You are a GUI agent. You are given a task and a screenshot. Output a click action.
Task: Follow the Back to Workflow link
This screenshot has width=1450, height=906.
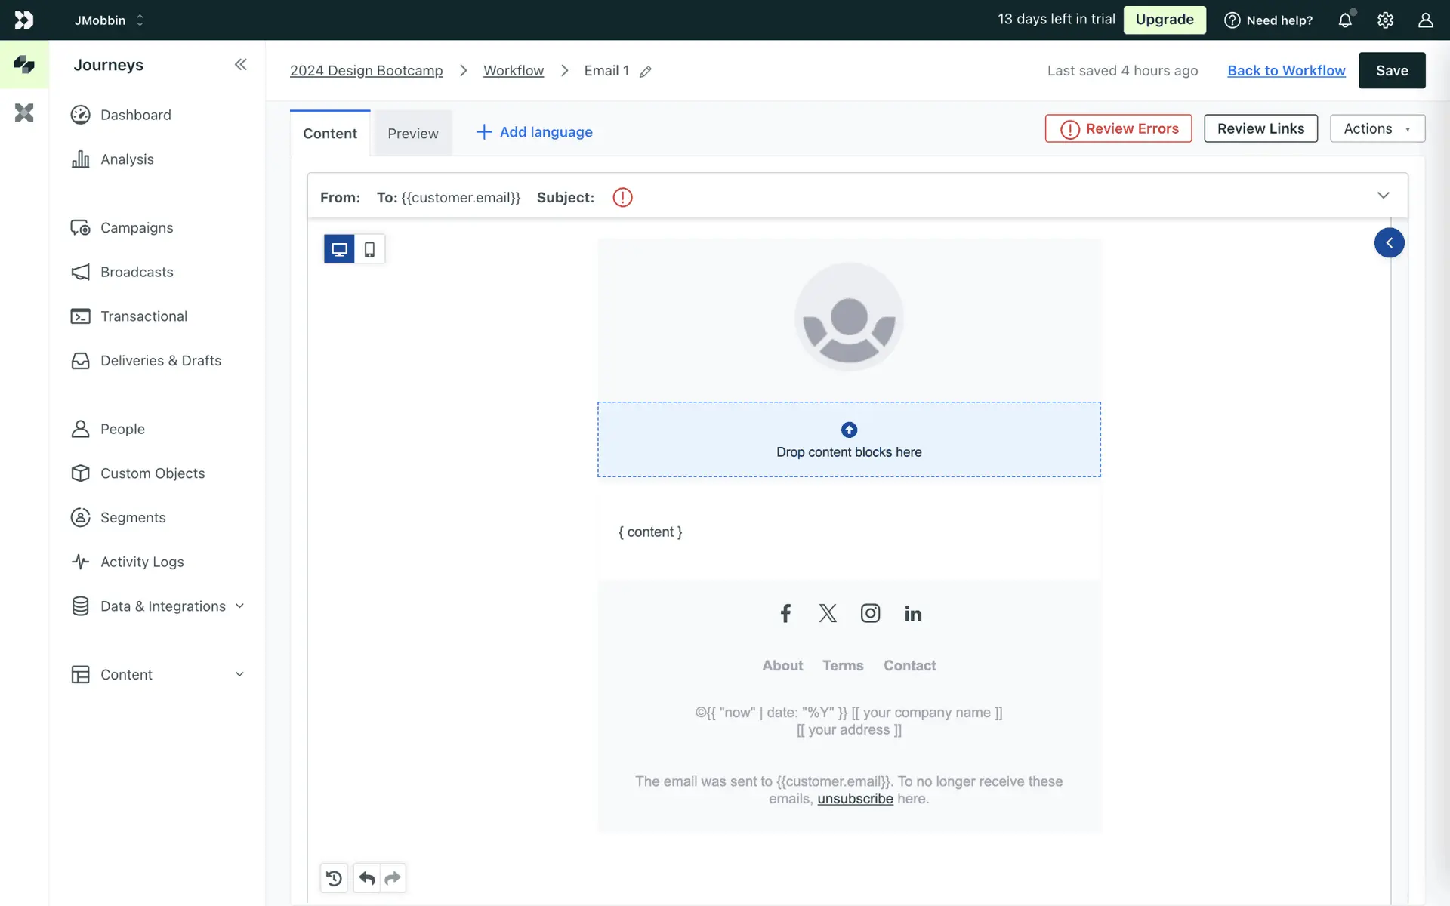click(x=1286, y=70)
